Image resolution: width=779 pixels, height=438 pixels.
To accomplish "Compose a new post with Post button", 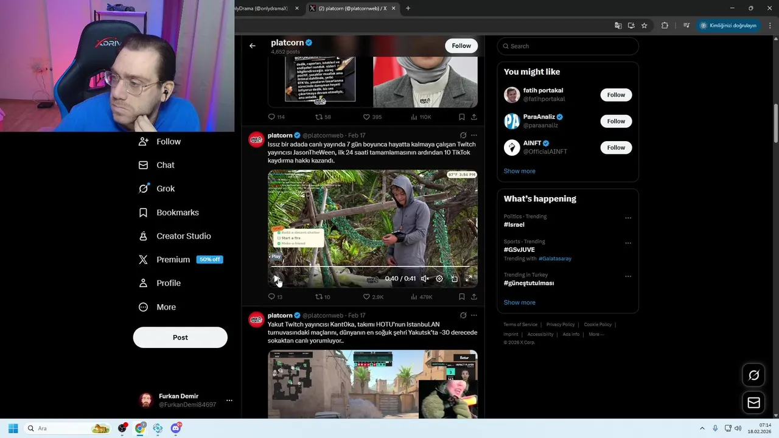I will point(180,338).
